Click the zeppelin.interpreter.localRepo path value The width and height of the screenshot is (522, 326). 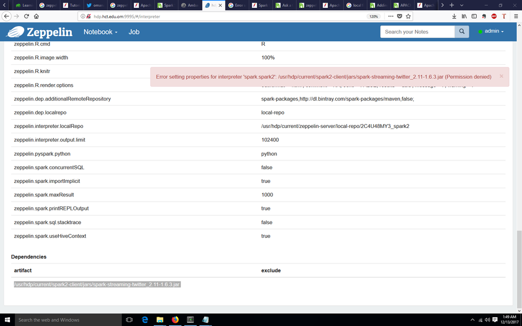[x=335, y=126]
